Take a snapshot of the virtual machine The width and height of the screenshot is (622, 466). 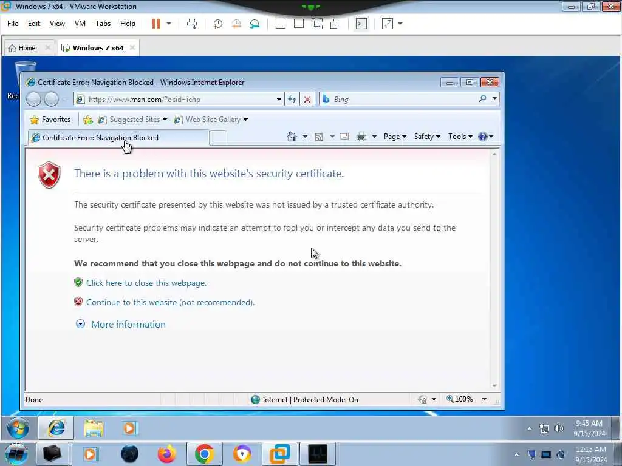tap(218, 24)
